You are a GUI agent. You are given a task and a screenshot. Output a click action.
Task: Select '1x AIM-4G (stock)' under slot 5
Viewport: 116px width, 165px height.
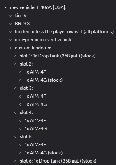(x=44, y=153)
